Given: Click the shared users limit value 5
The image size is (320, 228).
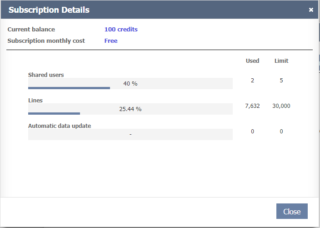Looking at the screenshot, I should pos(281,81).
